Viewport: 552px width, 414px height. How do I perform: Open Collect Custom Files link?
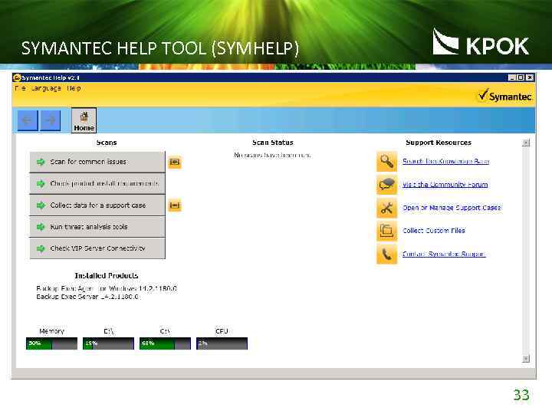click(434, 231)
